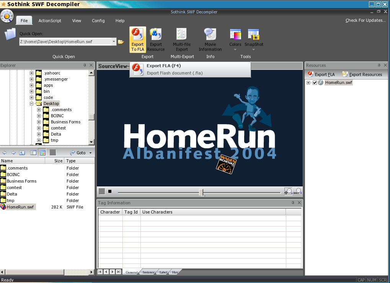Screen dimensions: 390x283
Task: Click the large Quick Open documents icon
Action: [x=10, y=34]
